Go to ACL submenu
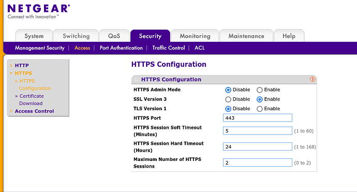 pos(199,48)
